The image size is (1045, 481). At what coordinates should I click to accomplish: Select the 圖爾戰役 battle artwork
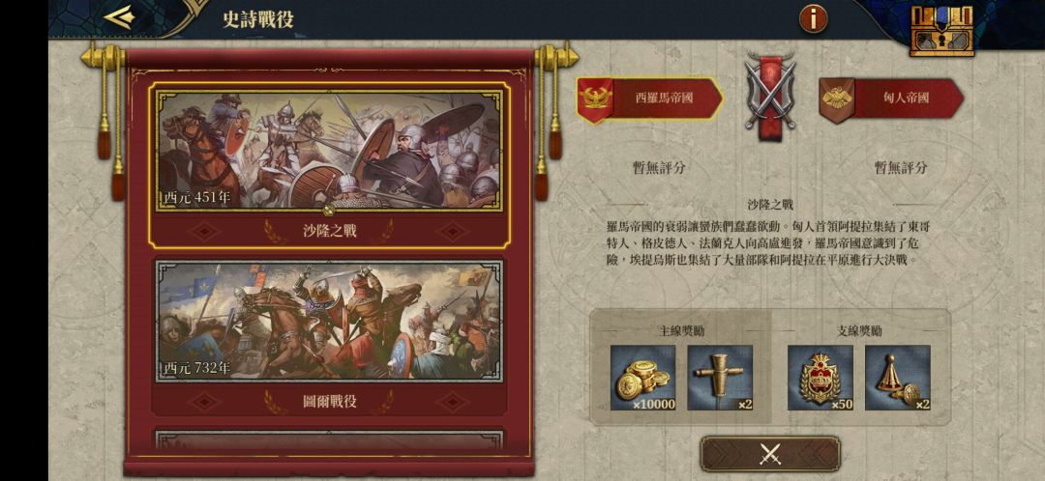pos(329,321)
